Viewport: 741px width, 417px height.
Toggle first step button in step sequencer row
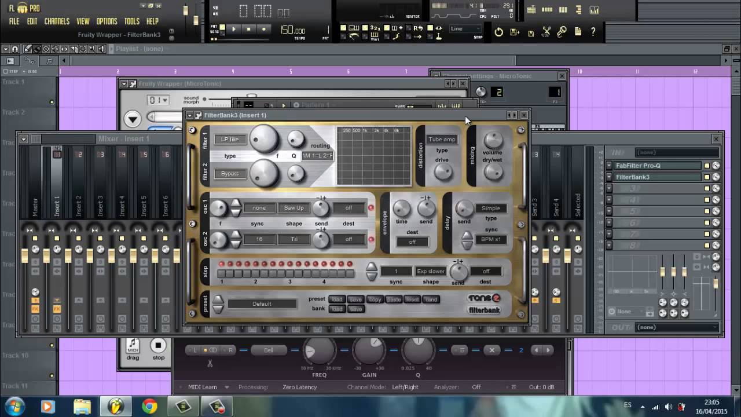pos(221,273)
